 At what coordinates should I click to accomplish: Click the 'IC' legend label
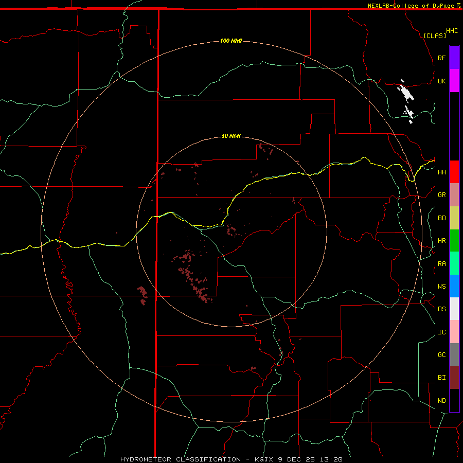click(x=441, y=332)
